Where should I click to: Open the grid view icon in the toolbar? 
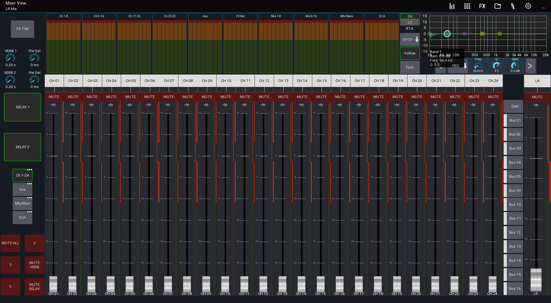click(x=467, y=6)
